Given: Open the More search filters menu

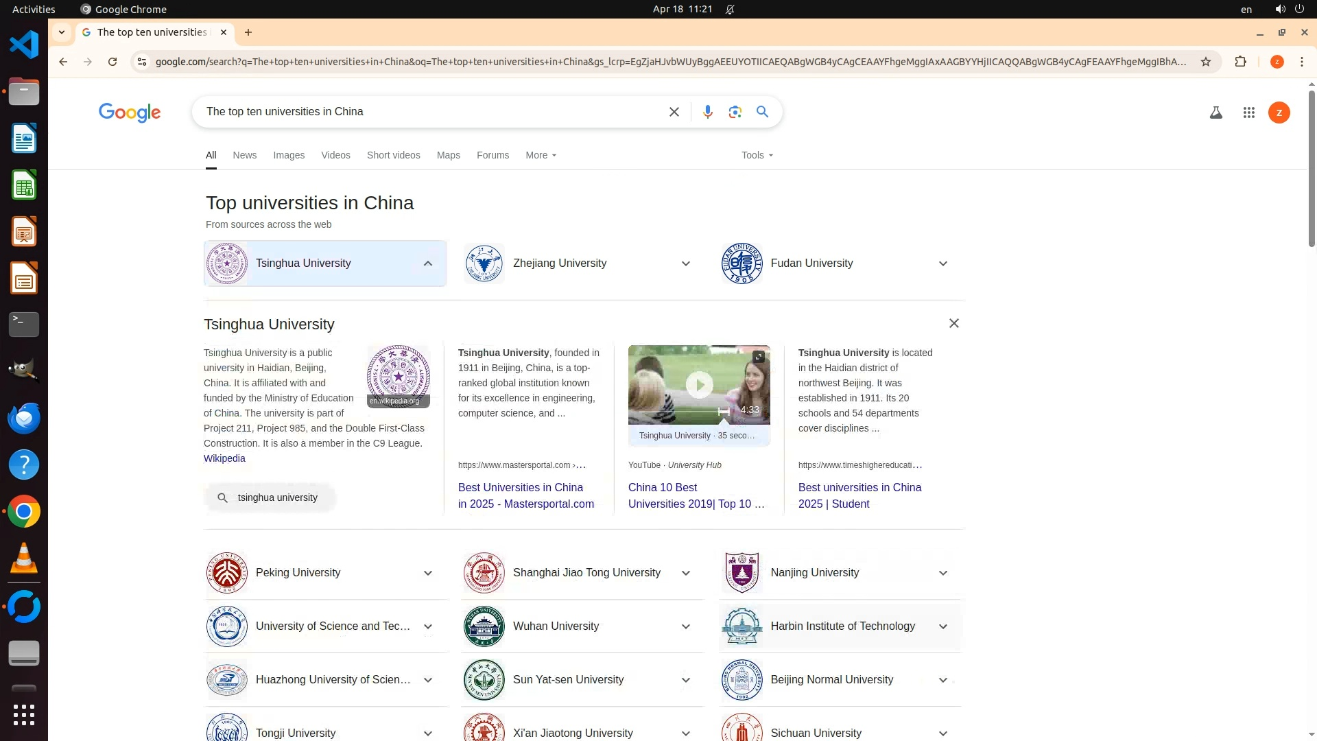Looking at the screenshot, I should tap(541, 155).
